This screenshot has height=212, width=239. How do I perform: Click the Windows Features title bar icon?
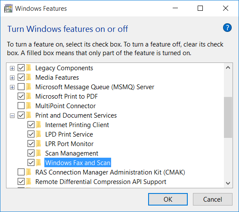[8, 8]
